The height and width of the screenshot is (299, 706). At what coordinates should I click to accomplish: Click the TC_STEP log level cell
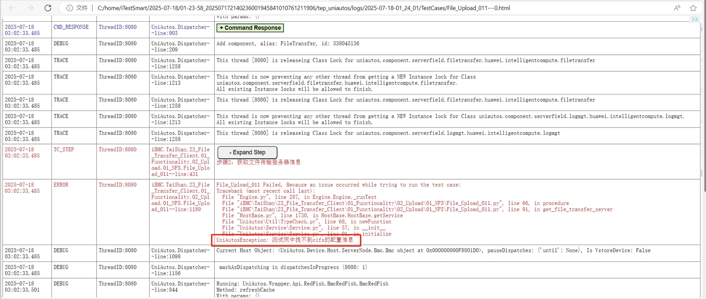click(64, 149)
